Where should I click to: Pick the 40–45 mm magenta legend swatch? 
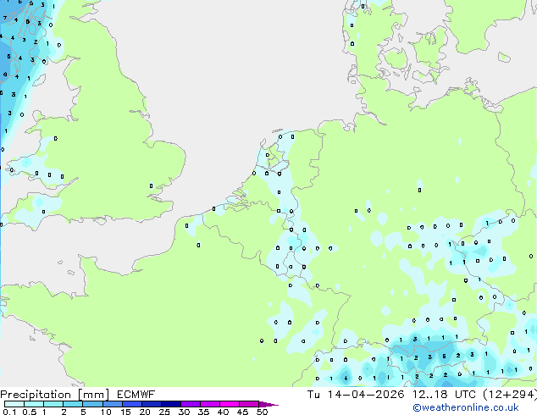(x=230, y=404)
